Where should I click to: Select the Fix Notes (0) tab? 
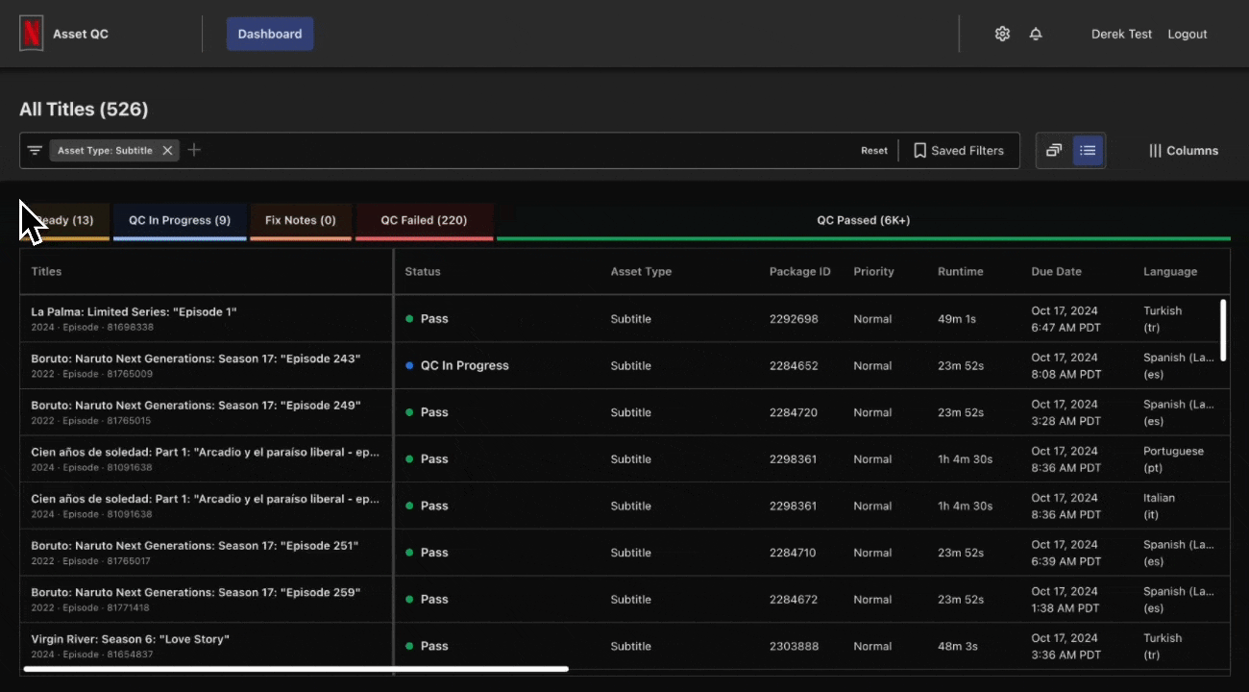click(x=301, y=221)
